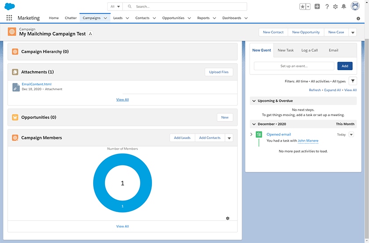This screenshot has width=369, height=243.
Task: Click the Refresh activity link
Action: coord(315,90)
